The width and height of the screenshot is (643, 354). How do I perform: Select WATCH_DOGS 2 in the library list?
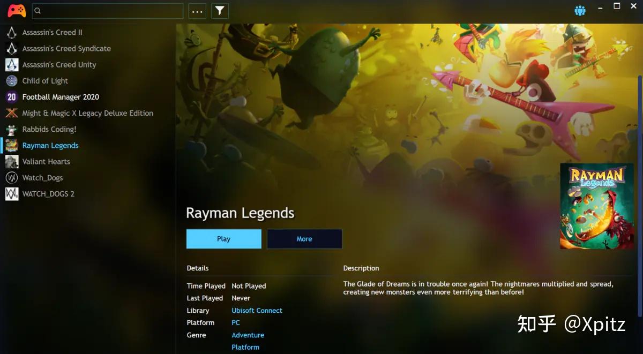(x=48, y=194)
